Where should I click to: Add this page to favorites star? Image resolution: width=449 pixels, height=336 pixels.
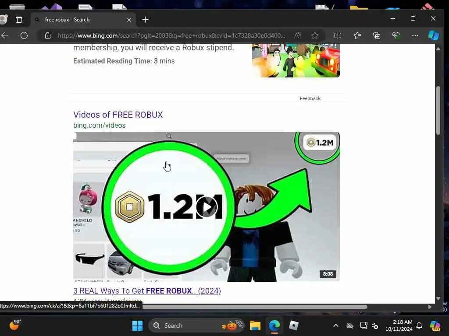(315, 35)
